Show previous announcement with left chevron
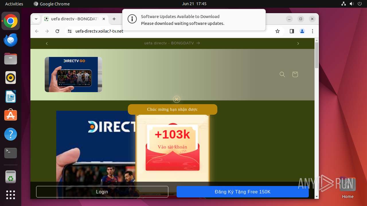 (47, 43)
